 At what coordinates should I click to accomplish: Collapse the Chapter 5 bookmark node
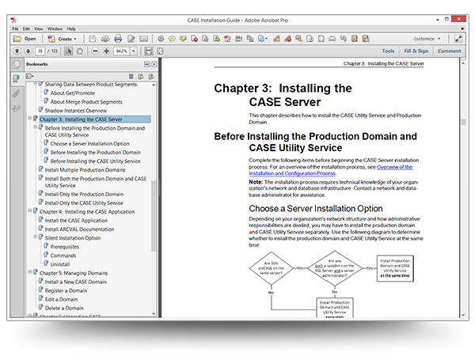tap(30, 271)
